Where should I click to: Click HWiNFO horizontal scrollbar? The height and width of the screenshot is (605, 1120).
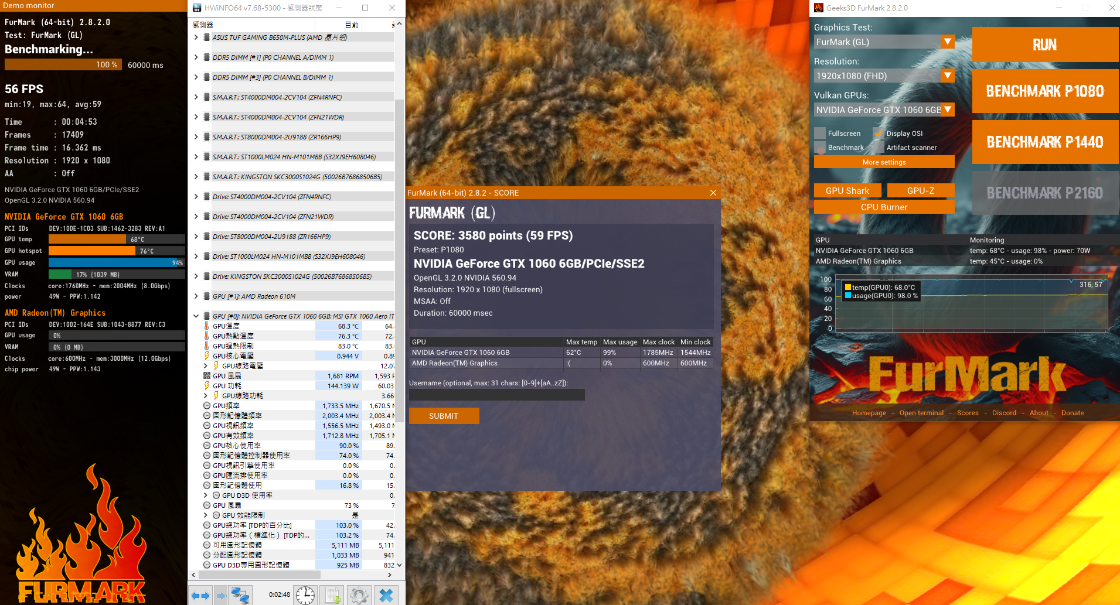[x=291, y=575]
